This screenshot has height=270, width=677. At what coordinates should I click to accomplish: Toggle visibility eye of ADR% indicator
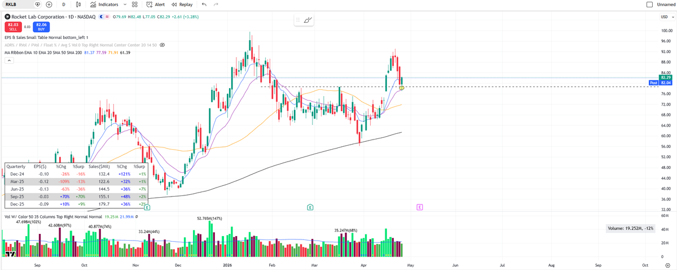coord(162,44)
